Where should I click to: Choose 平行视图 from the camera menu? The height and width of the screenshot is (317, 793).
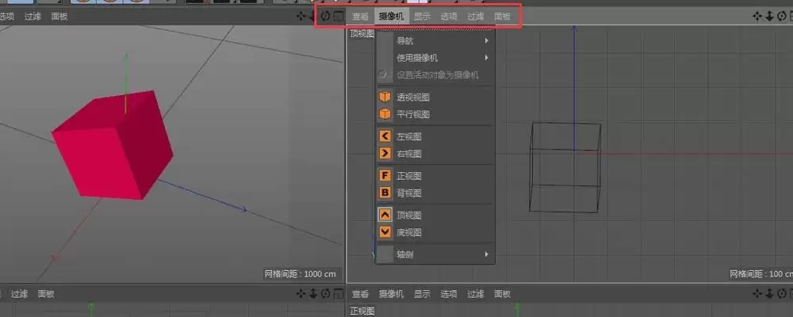(x=435, y=114)
